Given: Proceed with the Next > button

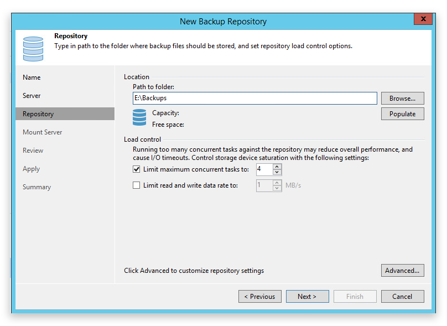Looking at the screenshot, I should tap(308, 297).
